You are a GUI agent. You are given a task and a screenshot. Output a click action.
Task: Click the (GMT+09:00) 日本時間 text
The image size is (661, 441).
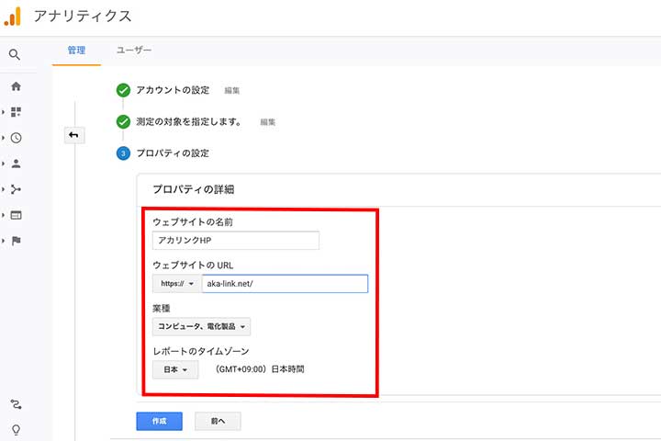click(259, 369)
